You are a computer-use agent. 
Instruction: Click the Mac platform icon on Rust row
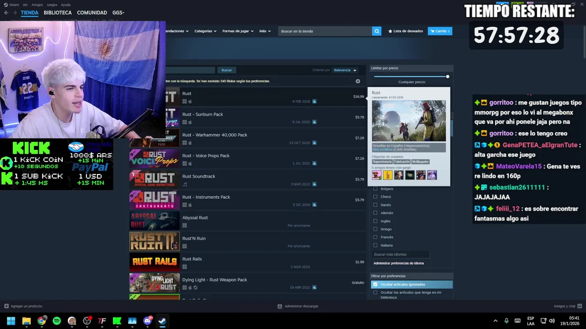pos(190,101)
